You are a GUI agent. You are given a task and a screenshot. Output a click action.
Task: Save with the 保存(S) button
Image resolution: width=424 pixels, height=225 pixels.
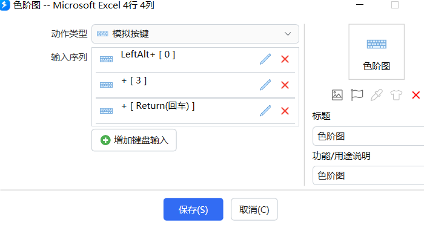[x=193, y=209]
